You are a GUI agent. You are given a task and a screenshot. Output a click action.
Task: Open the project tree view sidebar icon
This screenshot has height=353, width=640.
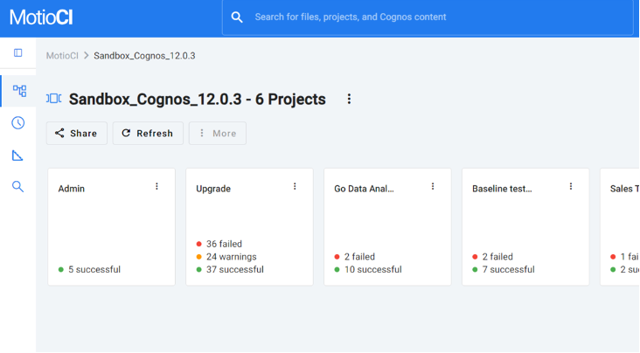[x=19, y=91]
